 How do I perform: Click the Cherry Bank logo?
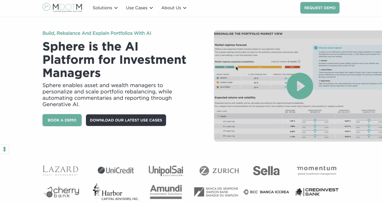click(61, 192)
